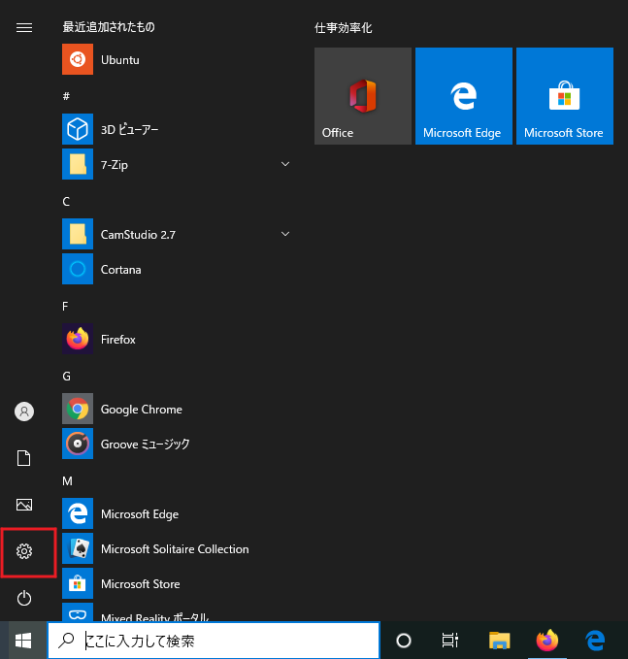
Task: Open the Pictures icon in sidebar
Action: (24, 505)
